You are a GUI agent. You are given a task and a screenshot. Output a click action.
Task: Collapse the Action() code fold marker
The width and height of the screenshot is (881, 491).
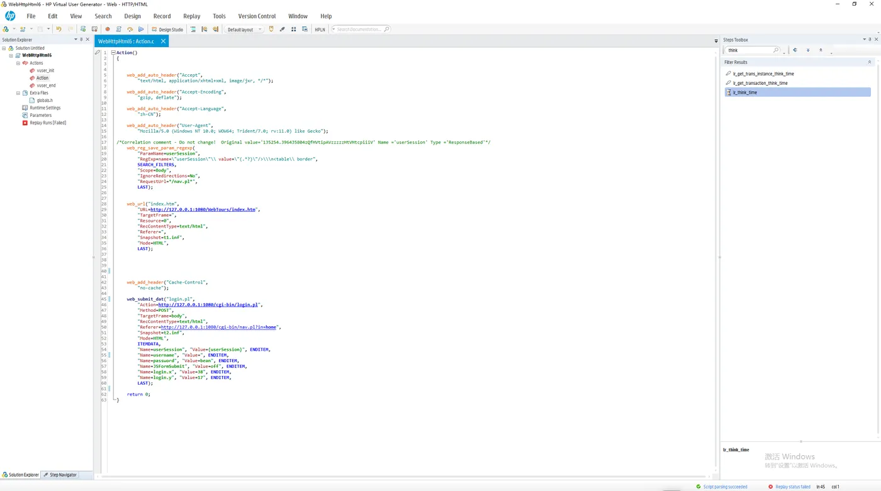[113, 53]
